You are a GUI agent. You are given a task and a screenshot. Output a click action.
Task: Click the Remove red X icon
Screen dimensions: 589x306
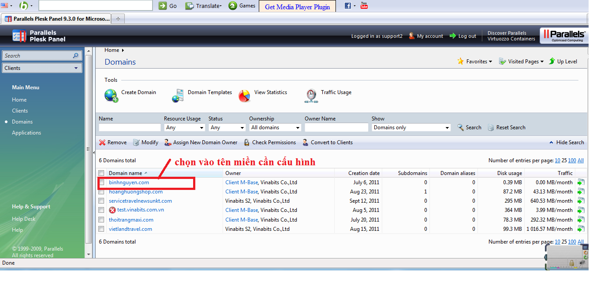[102, 142]
